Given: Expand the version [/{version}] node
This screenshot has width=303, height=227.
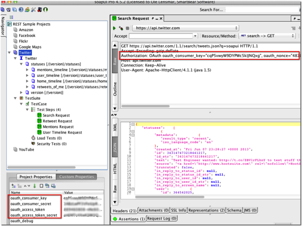Looking at the screenshot, I should click(21, 93).
